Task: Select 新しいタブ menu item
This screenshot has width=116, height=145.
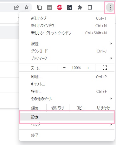Action: [x=67, y=18]
